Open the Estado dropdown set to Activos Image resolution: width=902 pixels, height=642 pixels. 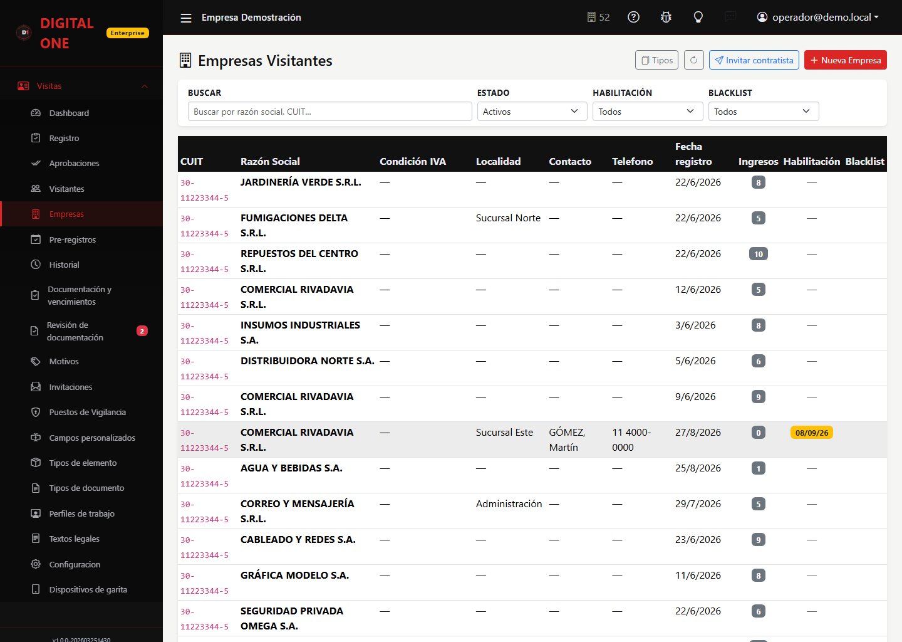click(532, 112)
